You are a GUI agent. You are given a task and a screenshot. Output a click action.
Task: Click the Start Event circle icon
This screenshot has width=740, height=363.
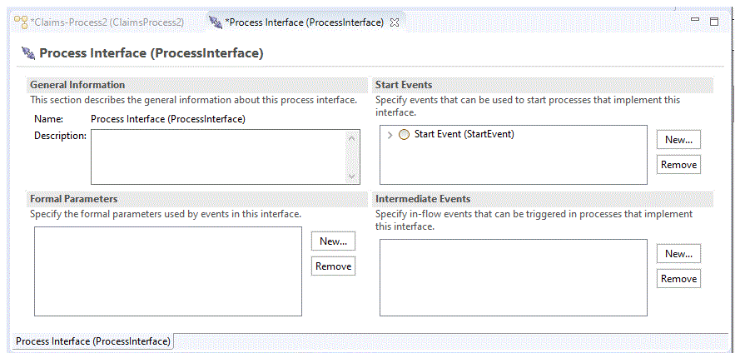pos(405,135)
